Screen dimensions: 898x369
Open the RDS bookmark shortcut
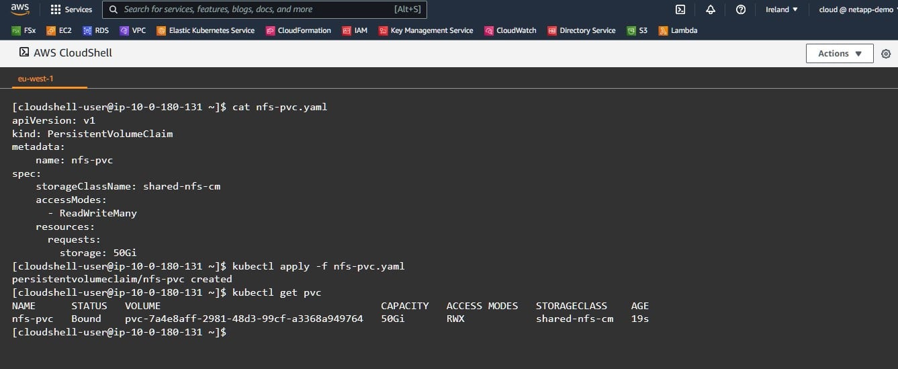[x=95, y=30]
